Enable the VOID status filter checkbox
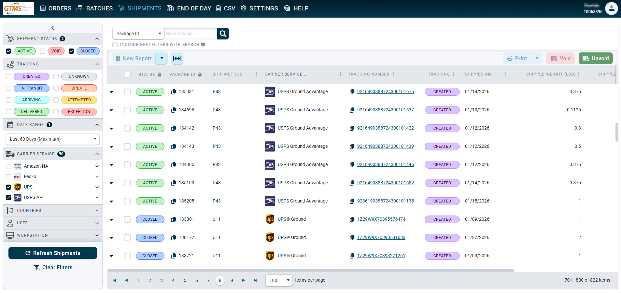The width and height of the screenshot is (621, 293). pyautogui.click(x=42, y=51)
